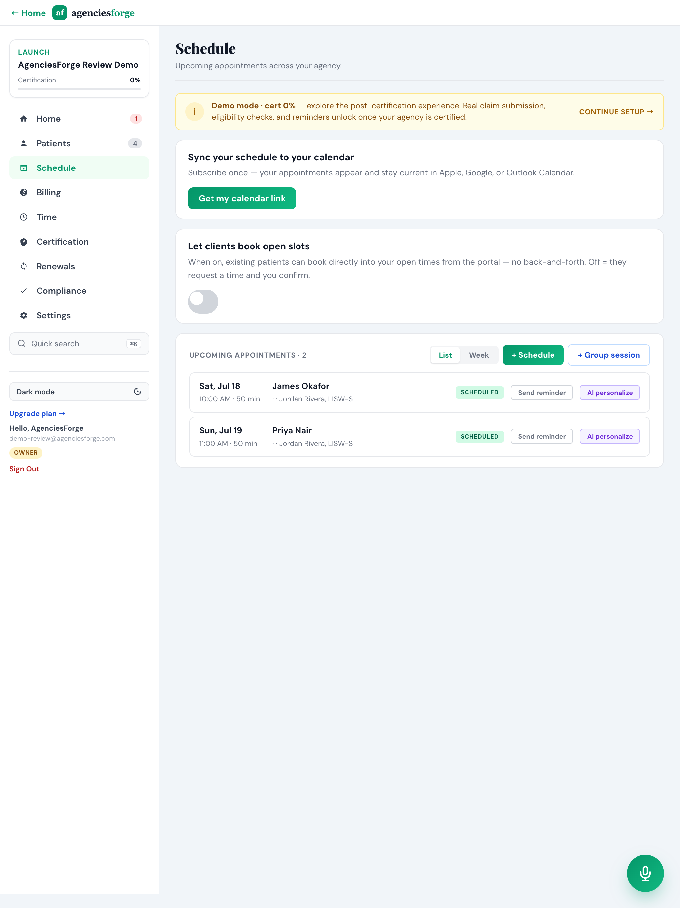Screen dimensions: 680x908
Task: Switch to the Week view tab
Action: tap(479, 355)
